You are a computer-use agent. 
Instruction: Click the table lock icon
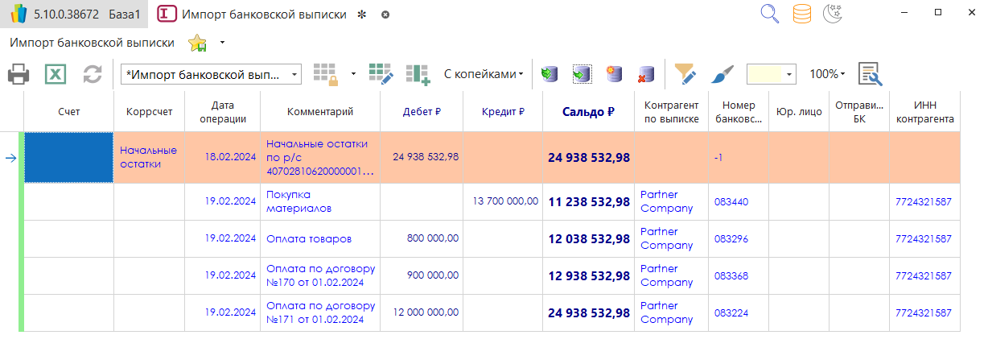[x=325, y=74]
